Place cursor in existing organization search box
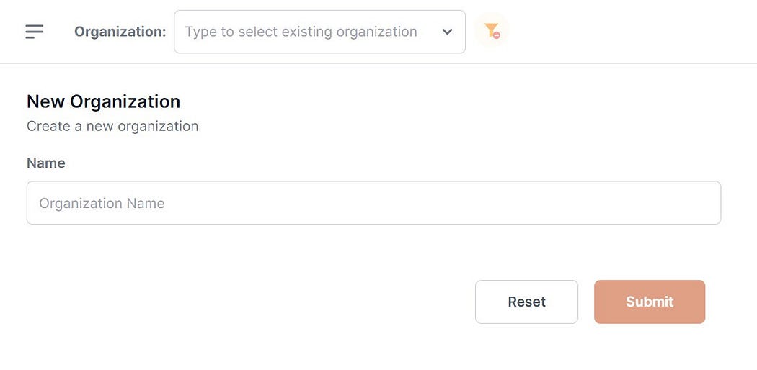Image resolution: width=757 pixels, height=370 pixels. pyautogui.click(x=301, y=32)
